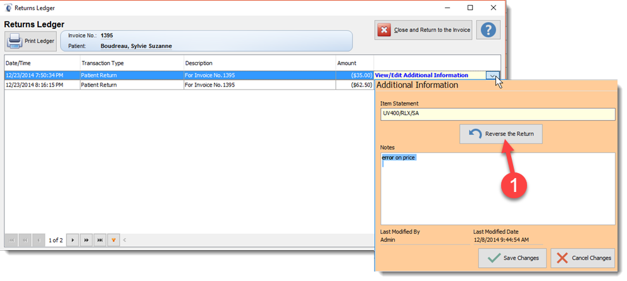This screenshot has height=281, width=627.
Task: Open the orange filter funnel button
Action: [x=113, y=240]
